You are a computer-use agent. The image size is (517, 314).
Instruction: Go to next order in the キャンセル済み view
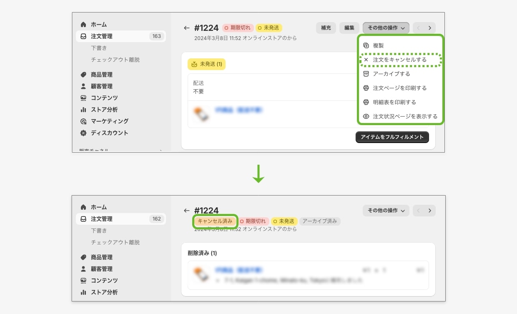pyautogui.click(x=430, y=211)
